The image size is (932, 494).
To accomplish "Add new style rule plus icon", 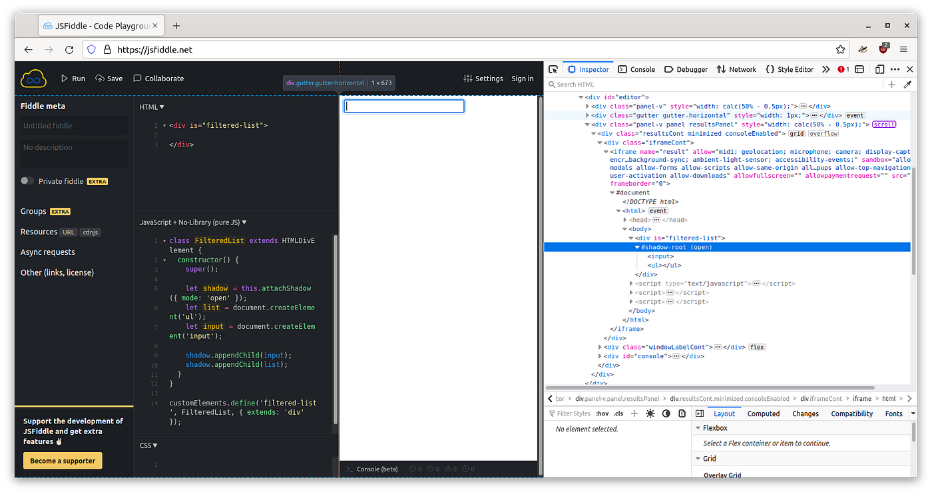I will click(634, 413).
